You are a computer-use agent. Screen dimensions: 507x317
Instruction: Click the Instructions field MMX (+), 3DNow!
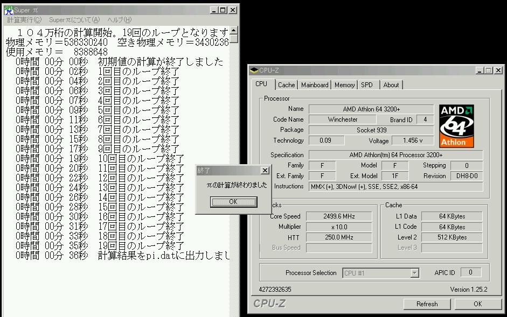396,187
